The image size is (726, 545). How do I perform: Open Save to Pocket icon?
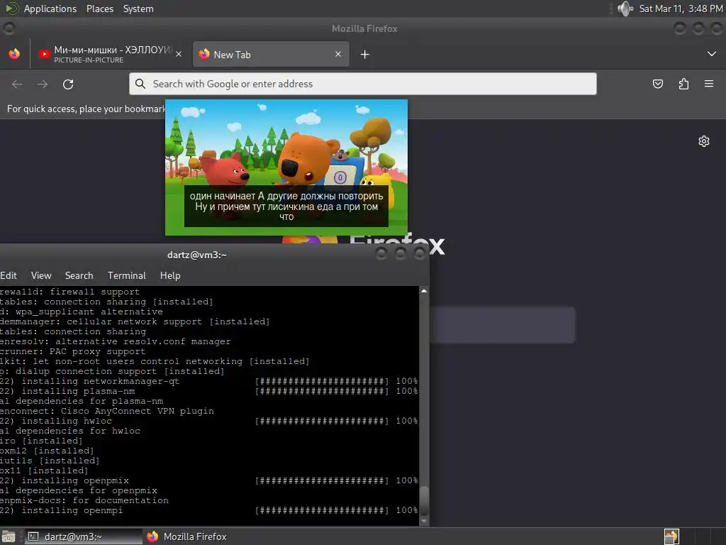(x=657, y=84)
